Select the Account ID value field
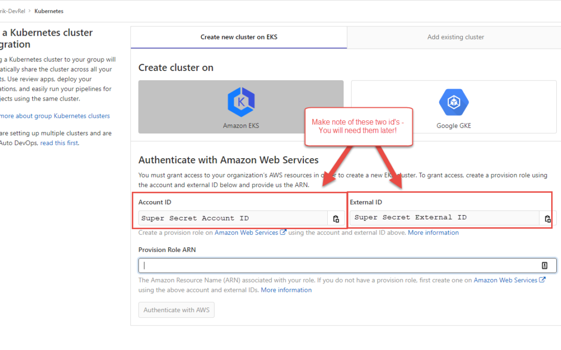The height and width of the screenshot is (350, 561). [x=233, y=218]
